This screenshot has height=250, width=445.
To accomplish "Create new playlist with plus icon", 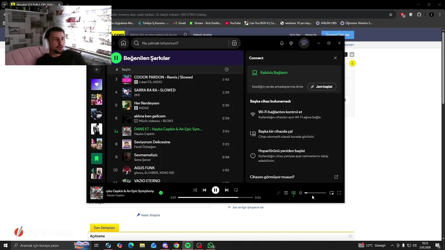I will [x=97, y=69].
